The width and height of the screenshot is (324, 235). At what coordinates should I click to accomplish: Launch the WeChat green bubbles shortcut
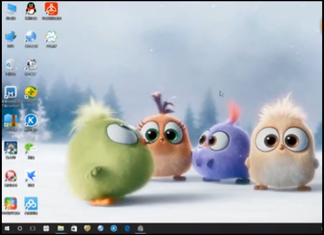click(x=31, y=148)
